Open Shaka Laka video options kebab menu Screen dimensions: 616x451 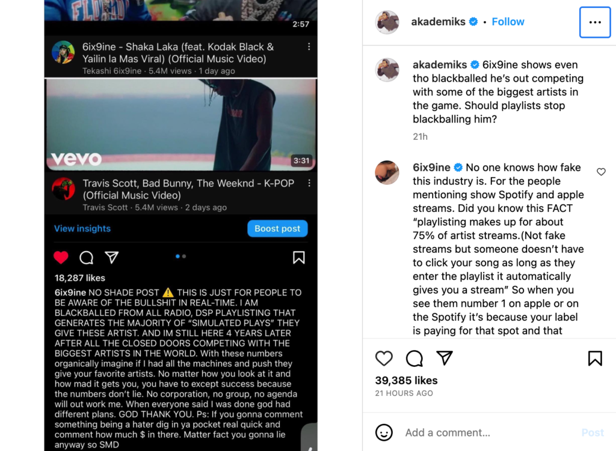click(309, 47)
